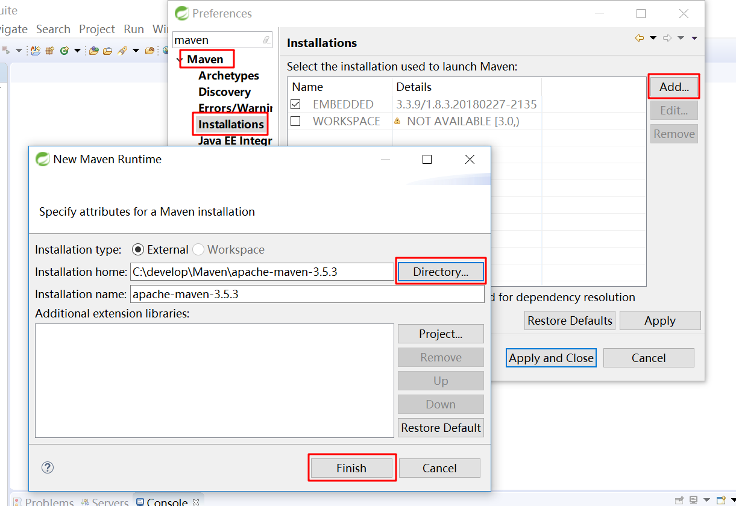This screenshot has height=506, width=736.
Task: Click the Installation home path field
Action: (262, 272)
